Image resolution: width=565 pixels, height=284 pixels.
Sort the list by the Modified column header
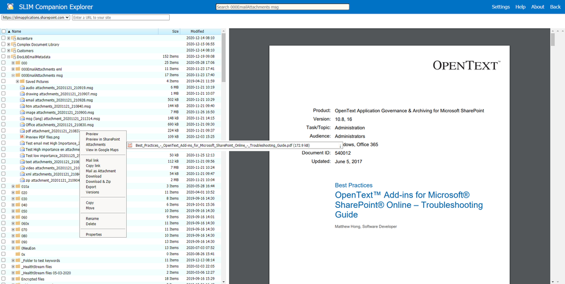pyautogui.click(x=197, y=32)
